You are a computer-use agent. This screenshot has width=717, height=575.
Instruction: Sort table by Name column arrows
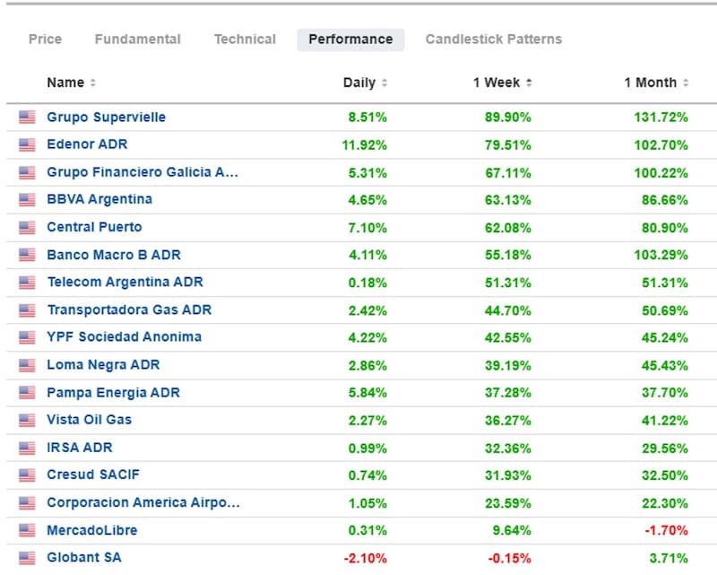[x=93, y=83]
